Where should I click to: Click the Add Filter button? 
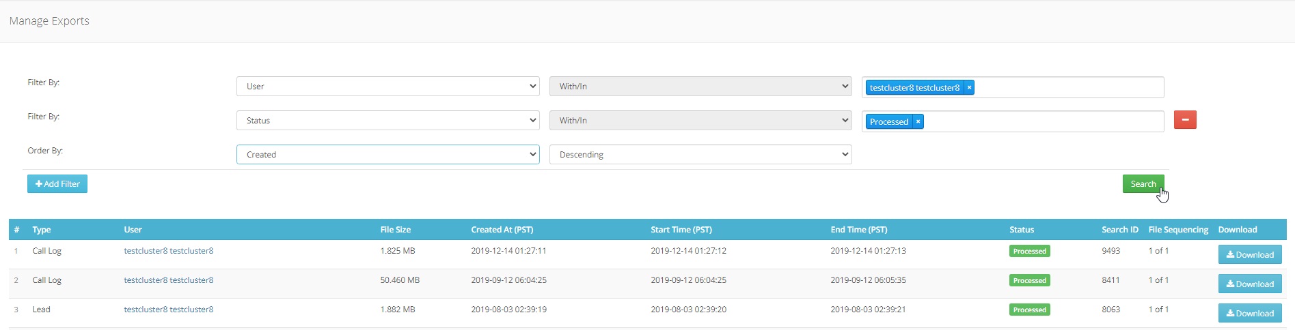point(57,184)
